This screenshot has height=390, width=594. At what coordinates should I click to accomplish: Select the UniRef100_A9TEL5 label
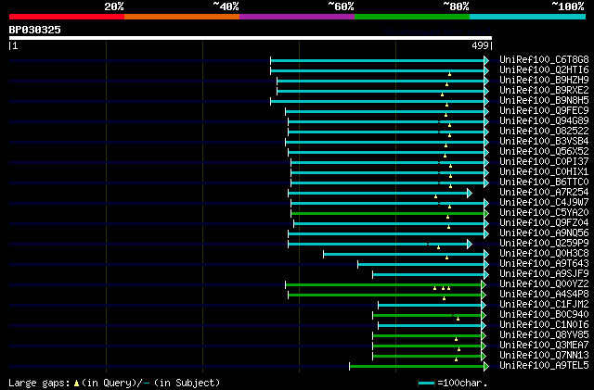click(544, 366)
